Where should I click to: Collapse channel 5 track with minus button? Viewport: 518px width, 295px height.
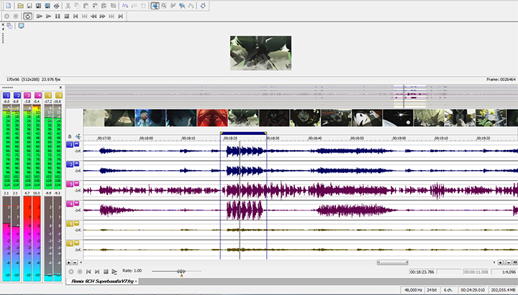pyautogui.click(x=77, y=223)
